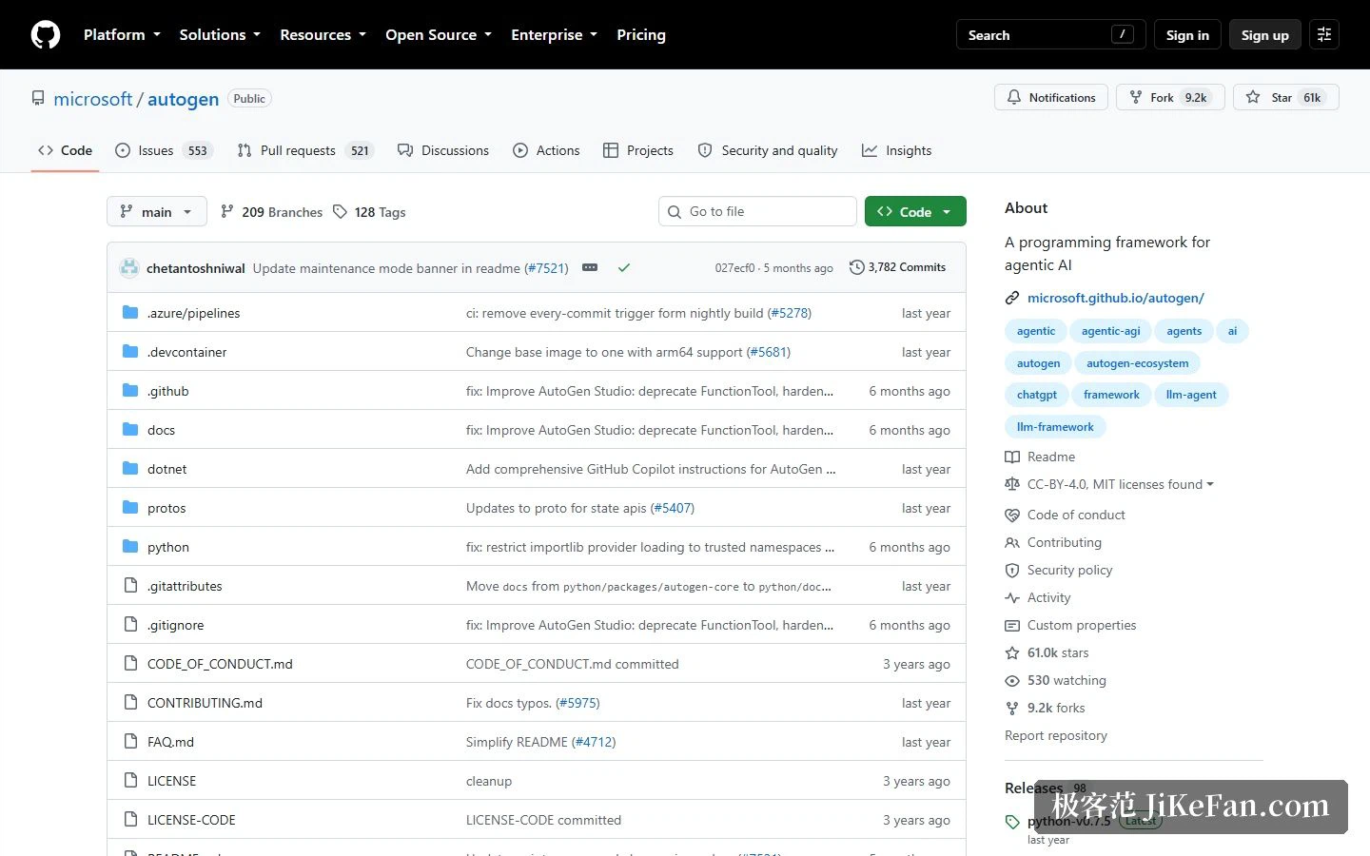Open the 3,782 Commits history
1370x856 pixels.
coord(897,268)
